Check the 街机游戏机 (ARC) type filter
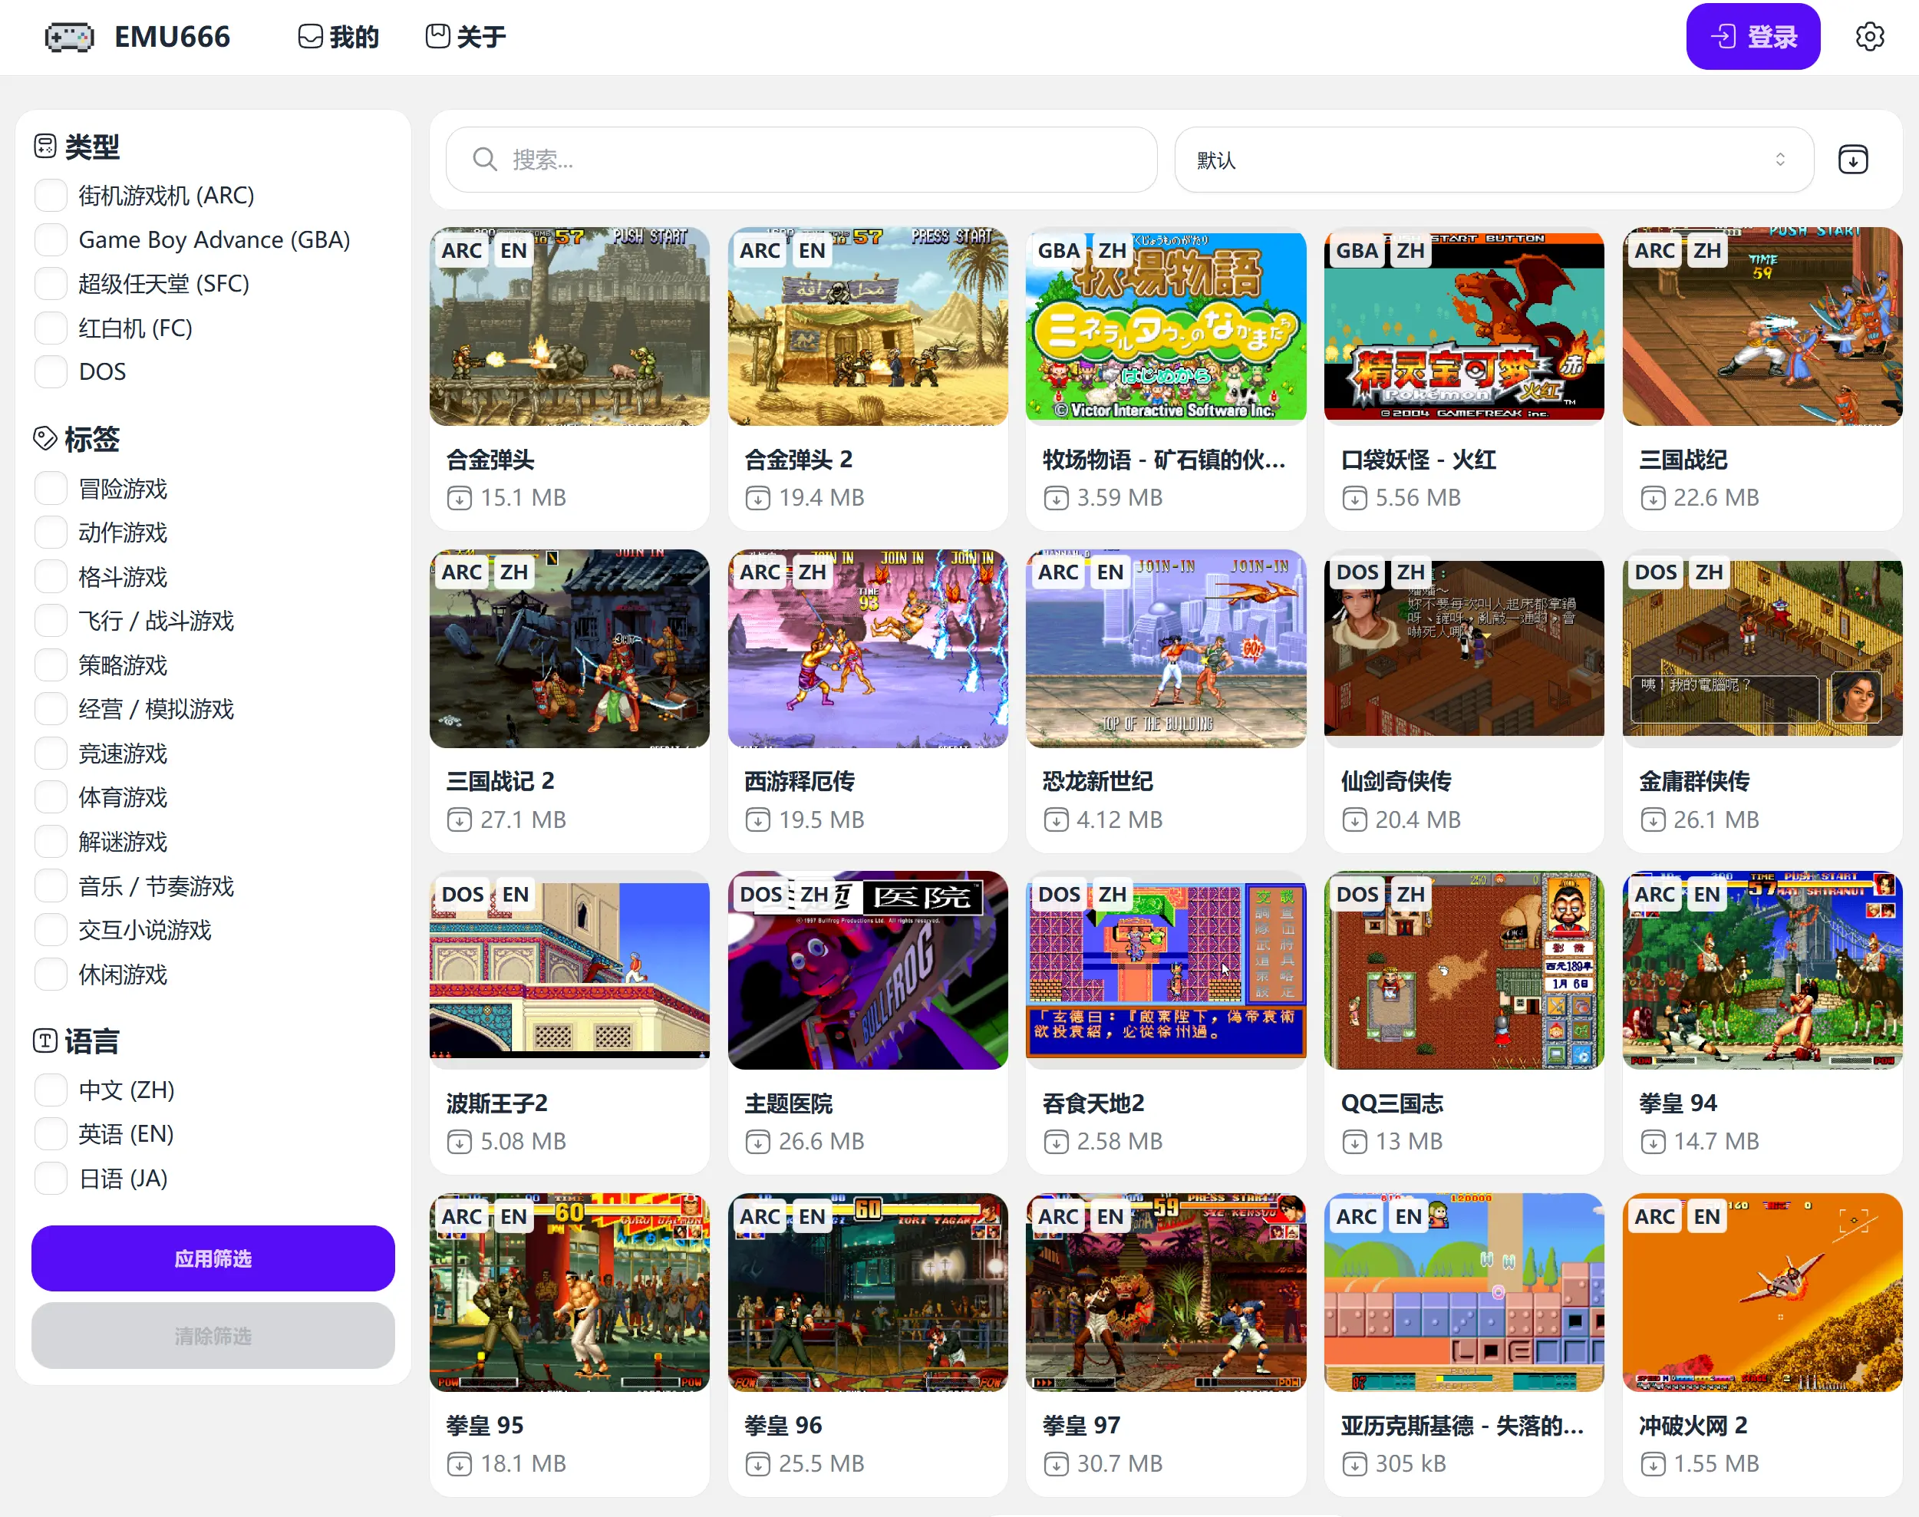The height and width of the screenshot is (1517, 1919). click(51, 196)
